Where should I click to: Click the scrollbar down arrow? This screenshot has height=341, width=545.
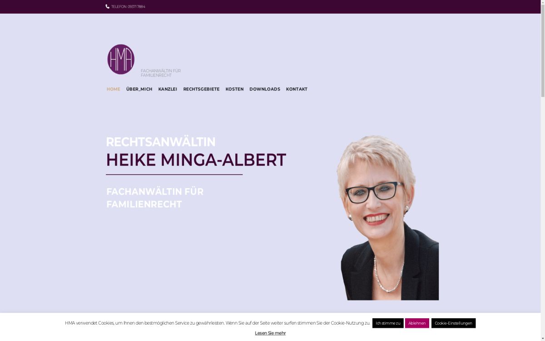click(x=543, y=338)
